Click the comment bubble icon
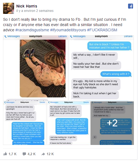Viewport: 138px width, 161px height. [x=24, y=154]
